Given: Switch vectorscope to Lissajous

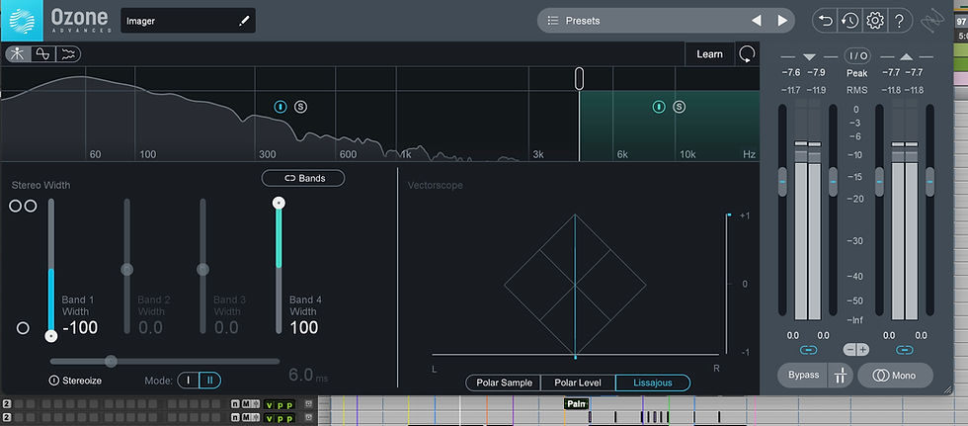Looking at the screenshot, I should [x=653, y=383].
